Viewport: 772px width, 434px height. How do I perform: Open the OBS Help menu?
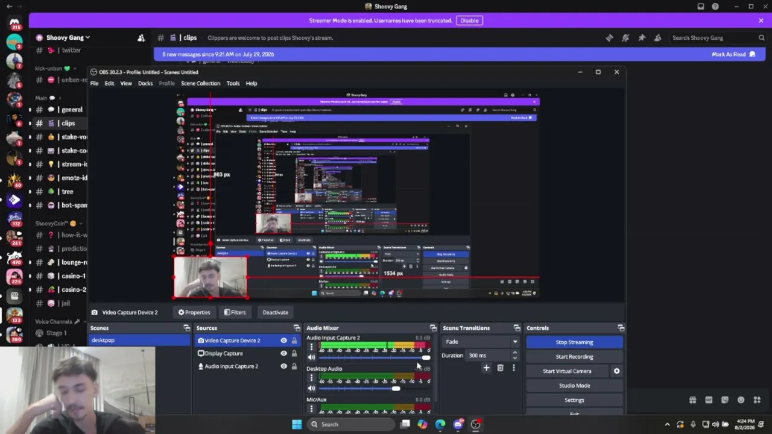coord(252,83)
